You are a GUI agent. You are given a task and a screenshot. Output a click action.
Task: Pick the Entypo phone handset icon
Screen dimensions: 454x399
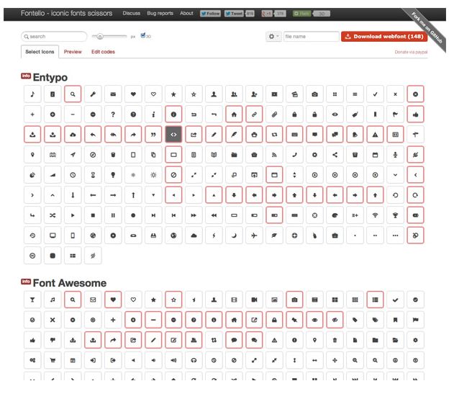pos(294,155)
